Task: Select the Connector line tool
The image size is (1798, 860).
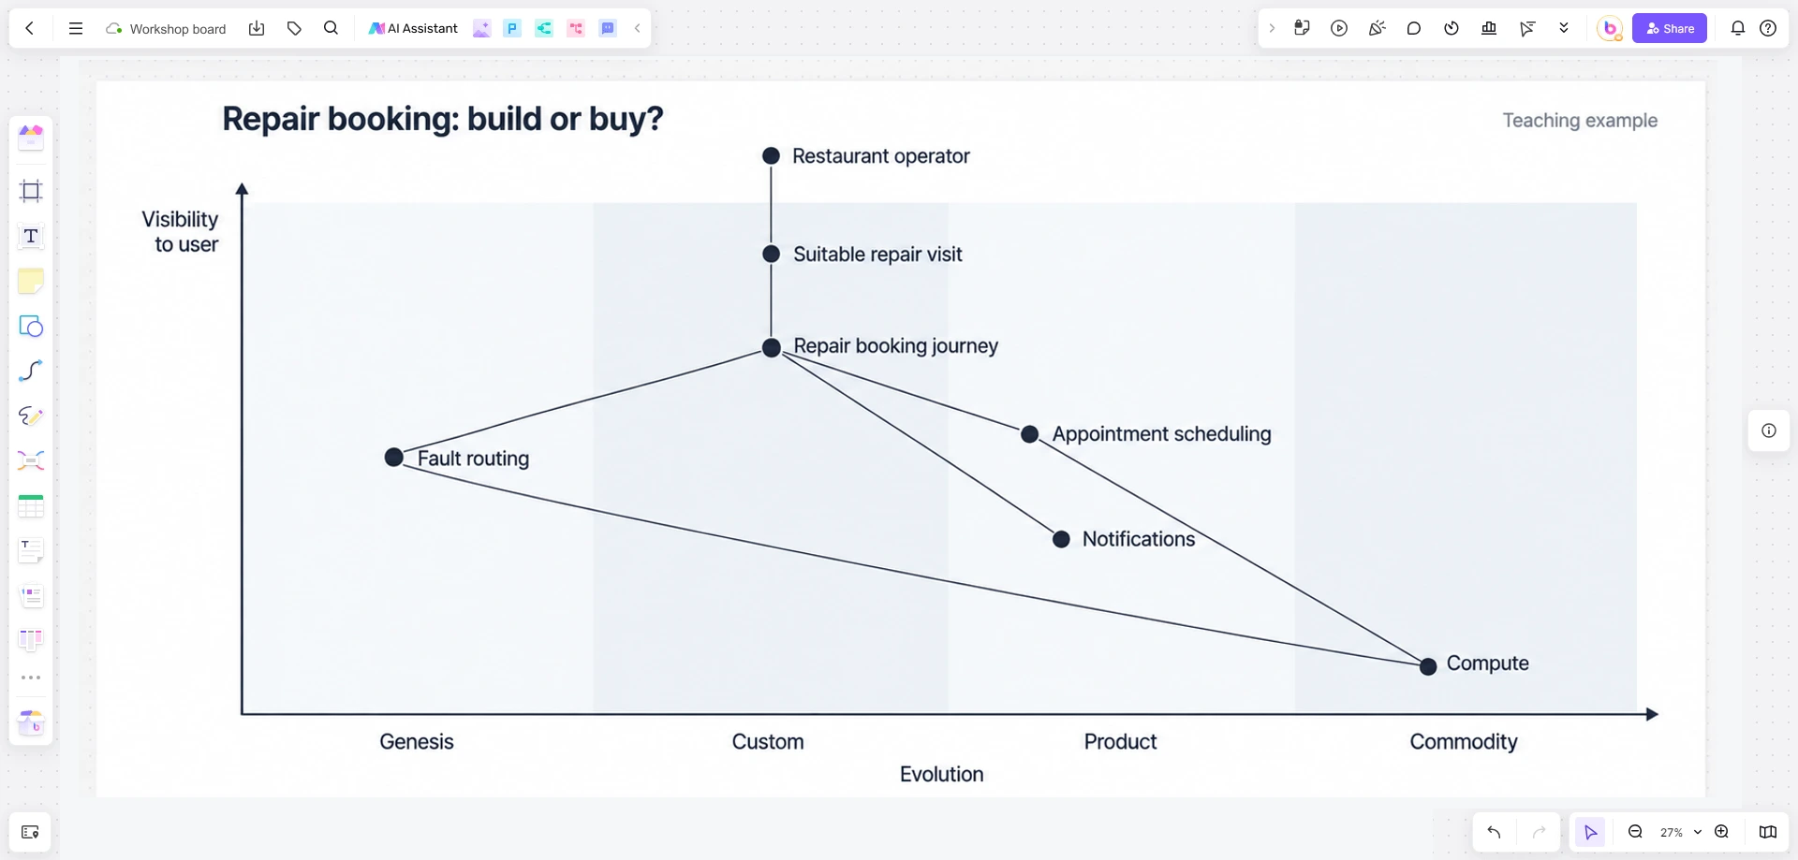Action: [31, 371]
